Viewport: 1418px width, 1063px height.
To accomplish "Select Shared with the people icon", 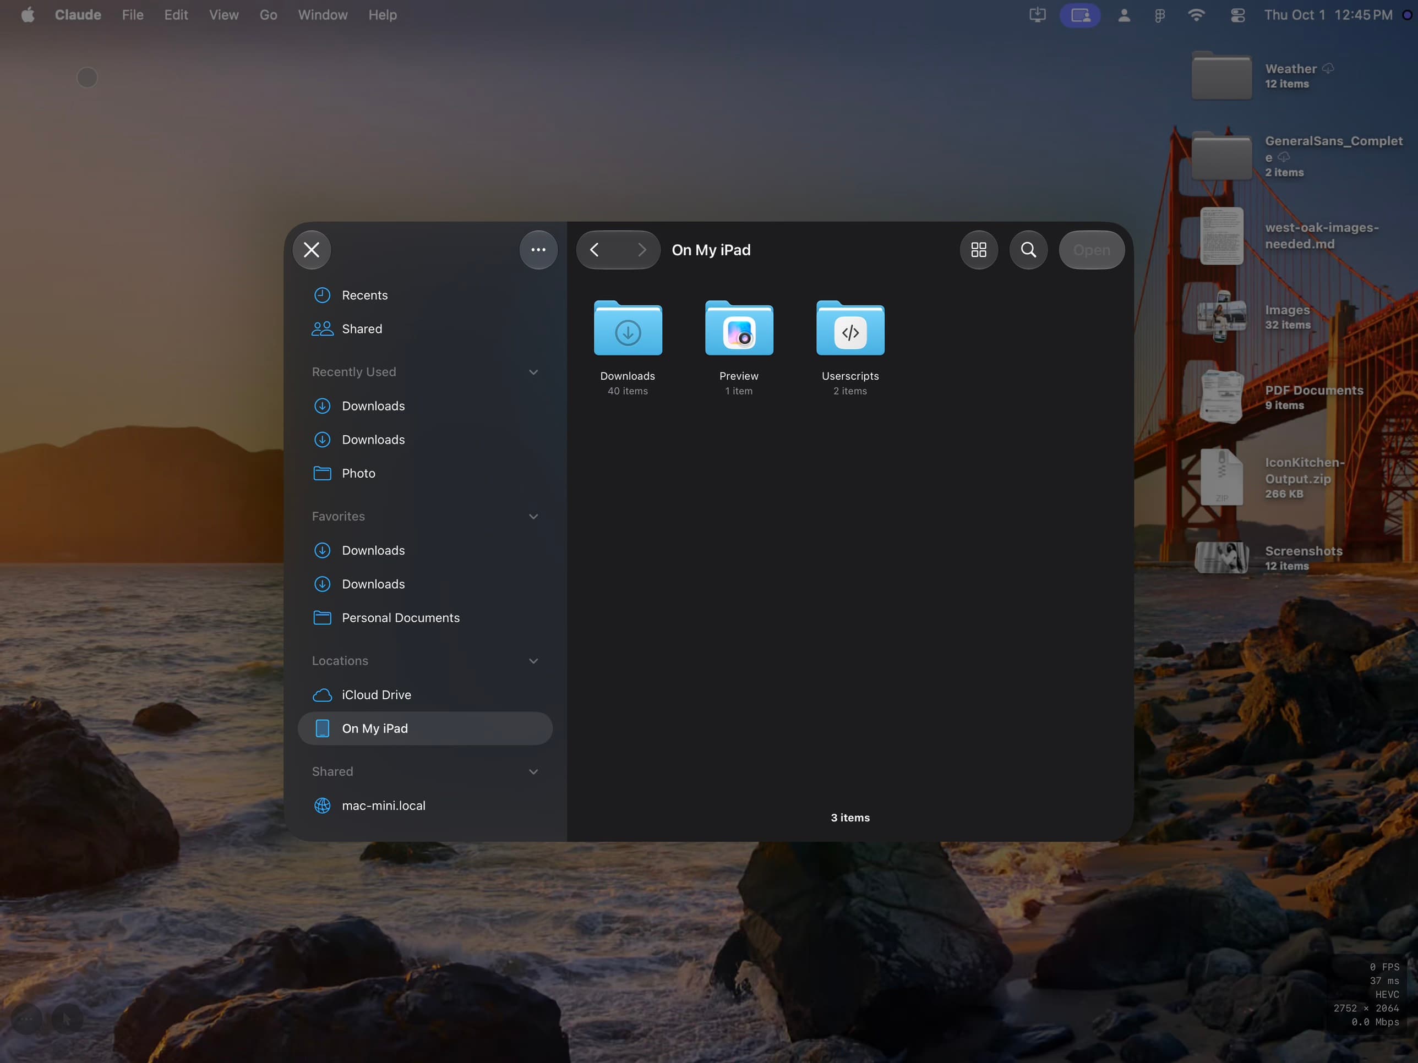I will 426,328.
